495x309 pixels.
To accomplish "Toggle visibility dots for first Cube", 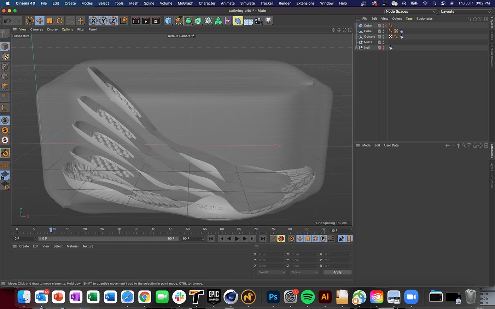I will 383,26.
